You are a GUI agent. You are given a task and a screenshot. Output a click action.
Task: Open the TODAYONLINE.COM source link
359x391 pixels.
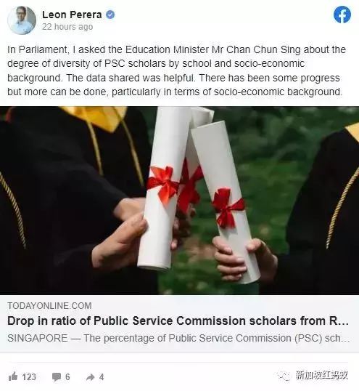pos(49,306)
